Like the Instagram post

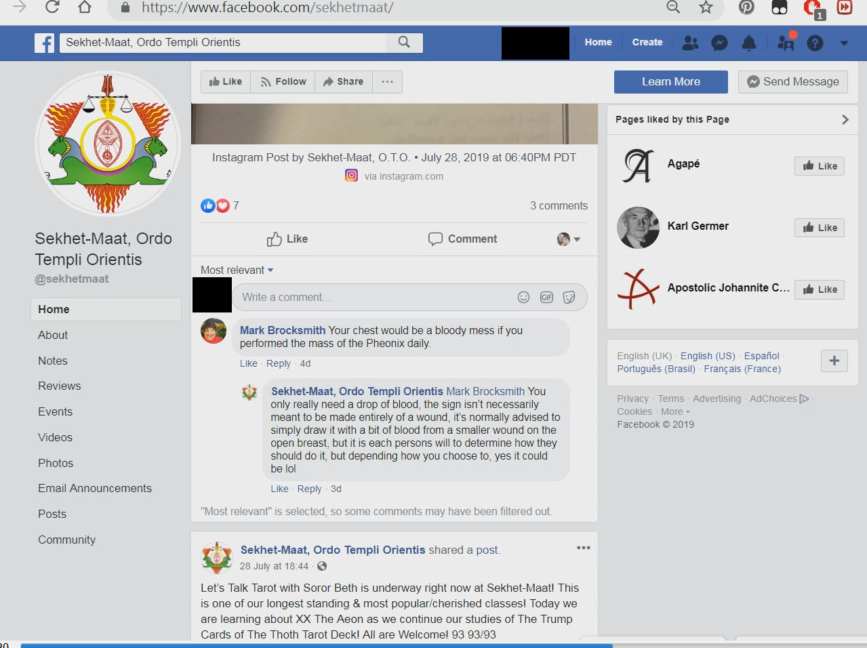pyautogui.click(x=287, y=239)
